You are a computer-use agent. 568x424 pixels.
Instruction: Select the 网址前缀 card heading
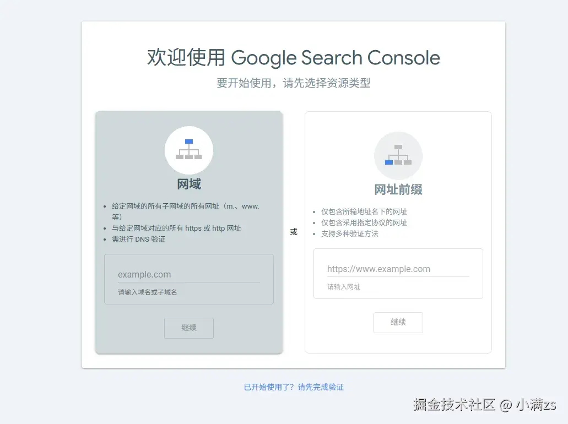(398, 189)
